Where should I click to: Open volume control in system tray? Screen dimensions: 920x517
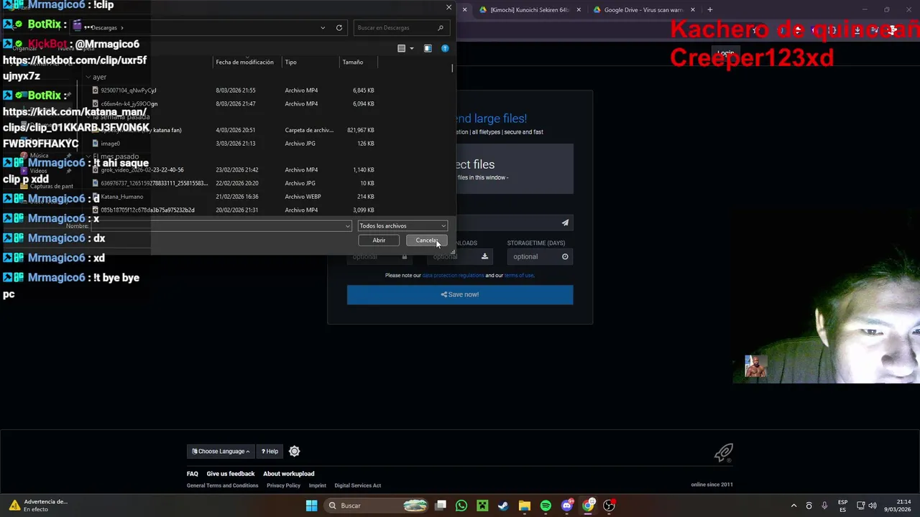pyautogui.click(x=873, y=506)
